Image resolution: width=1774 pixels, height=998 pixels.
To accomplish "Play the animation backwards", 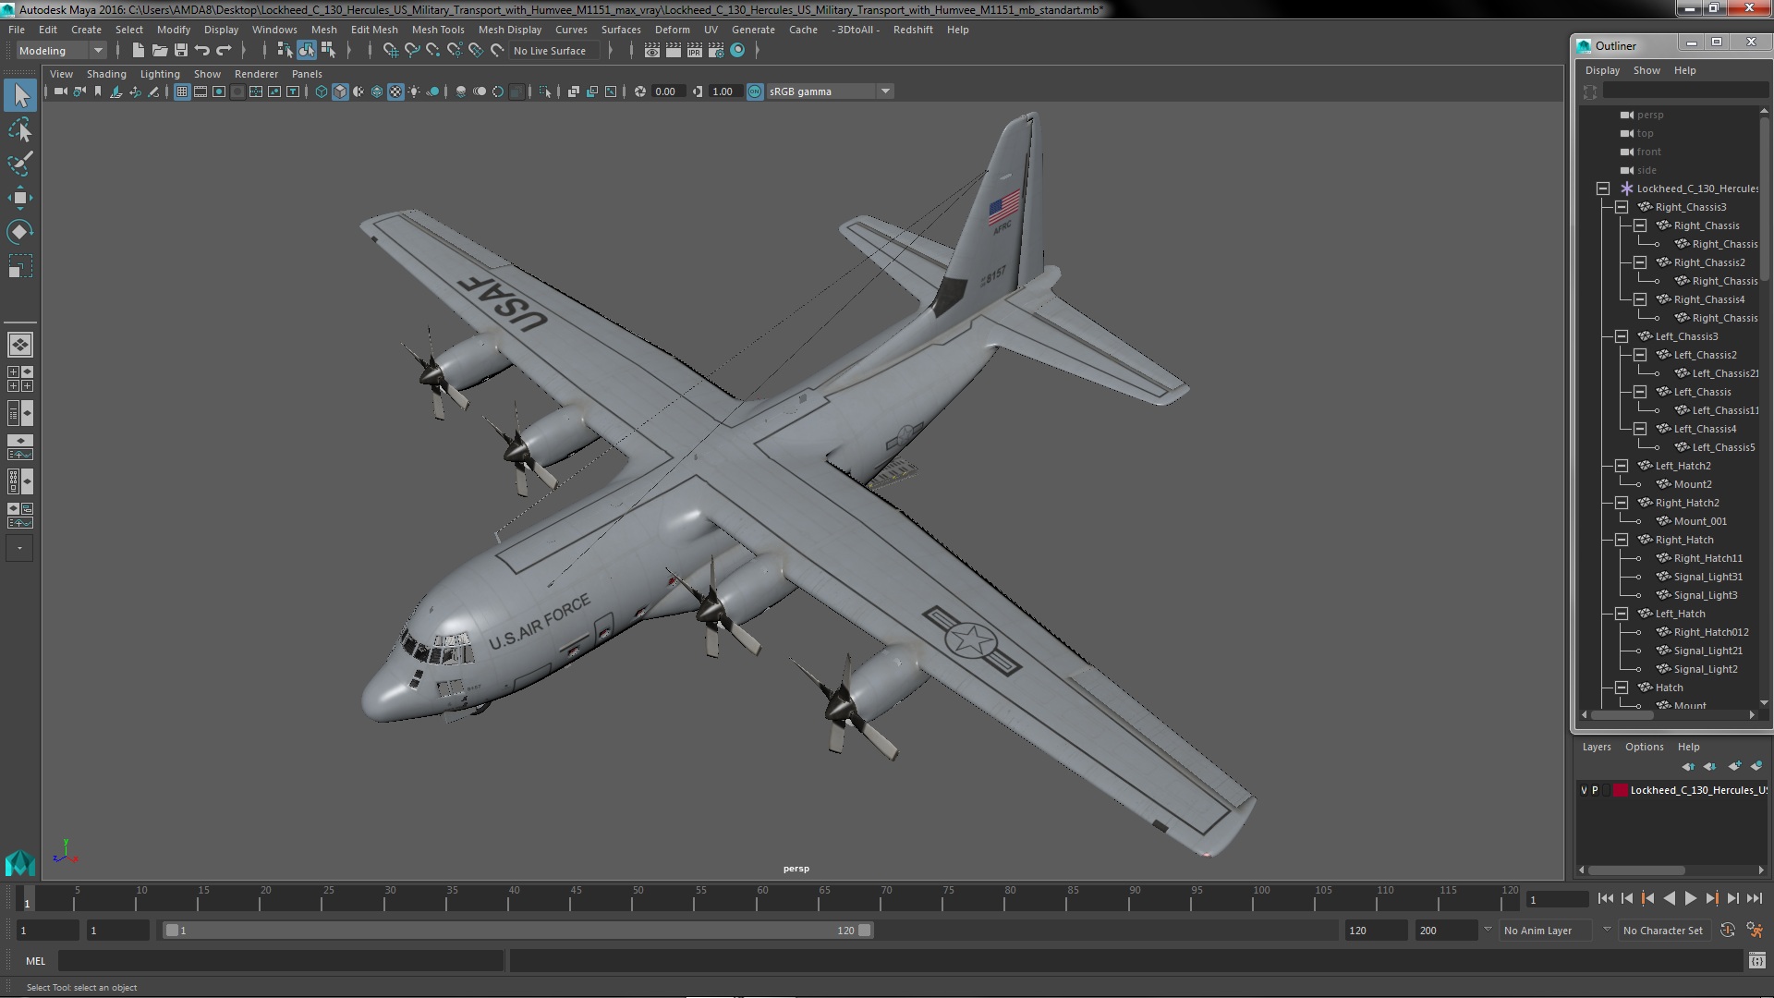I will [x=1669, y=898].
